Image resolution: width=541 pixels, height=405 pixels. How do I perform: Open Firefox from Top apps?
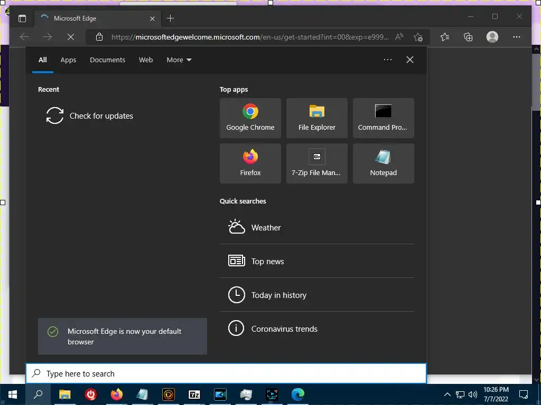[250, 163]
